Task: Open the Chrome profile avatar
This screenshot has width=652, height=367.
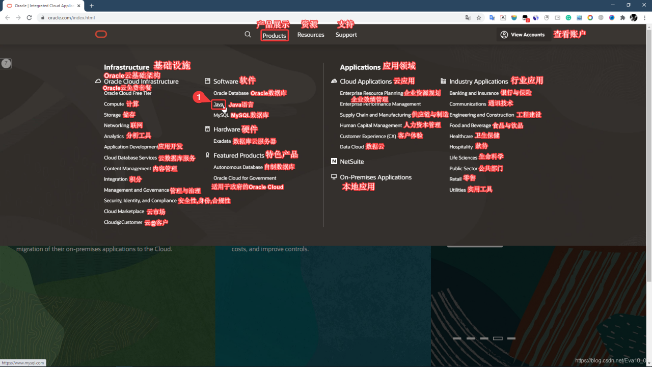Action: click(x=634, y=17)
